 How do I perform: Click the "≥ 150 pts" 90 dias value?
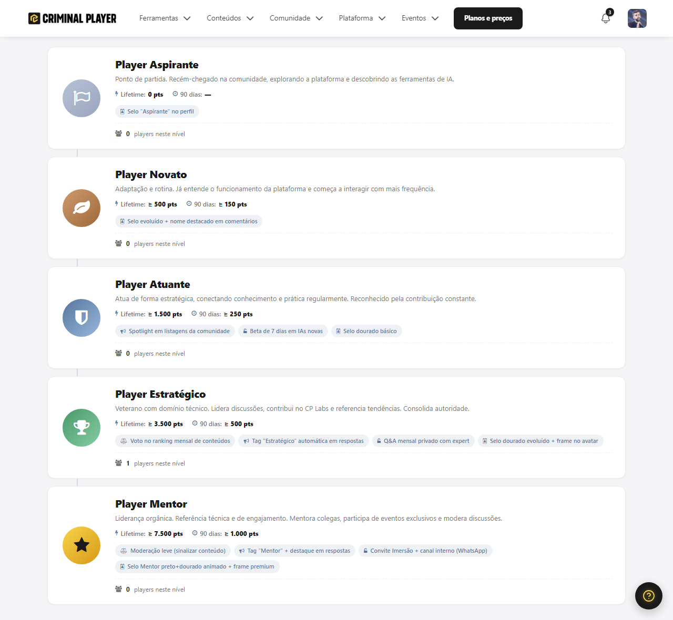[233, 204]
